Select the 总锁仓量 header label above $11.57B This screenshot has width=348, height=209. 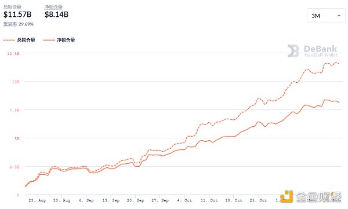pyautogui.click(x=12, y=7)
